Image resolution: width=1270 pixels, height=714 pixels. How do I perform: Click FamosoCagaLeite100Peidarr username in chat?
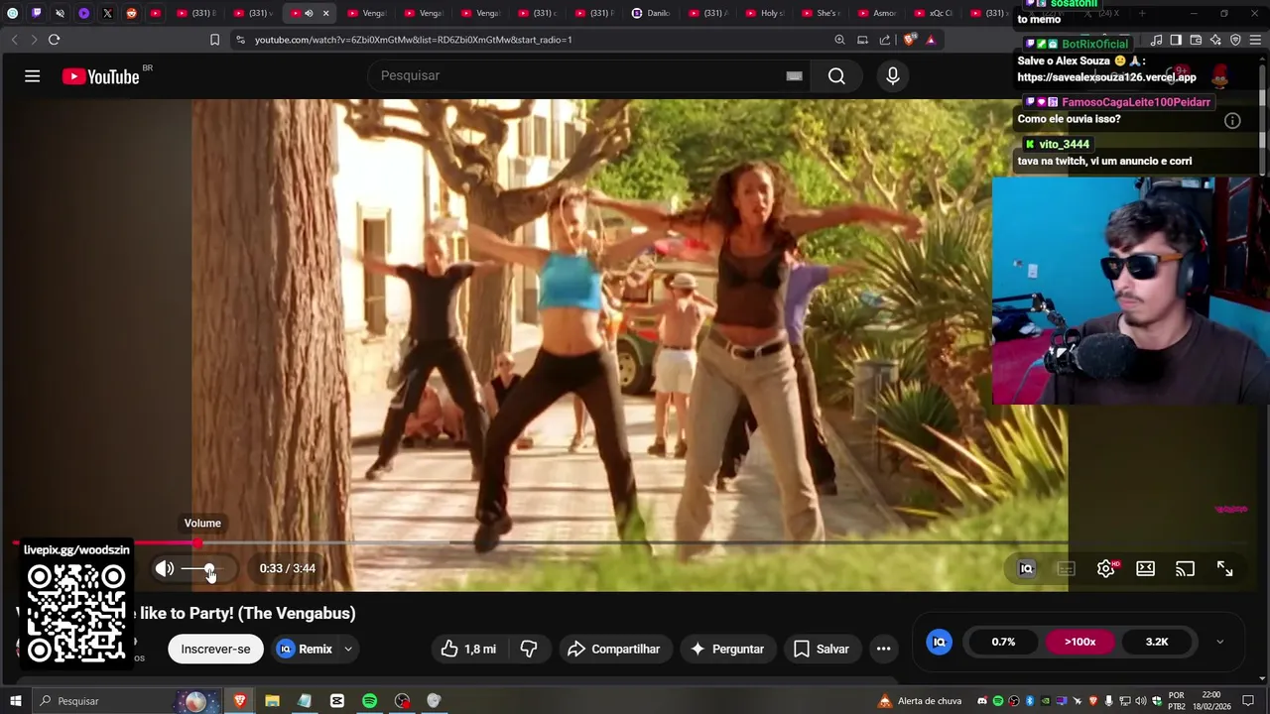(1136, 103)
